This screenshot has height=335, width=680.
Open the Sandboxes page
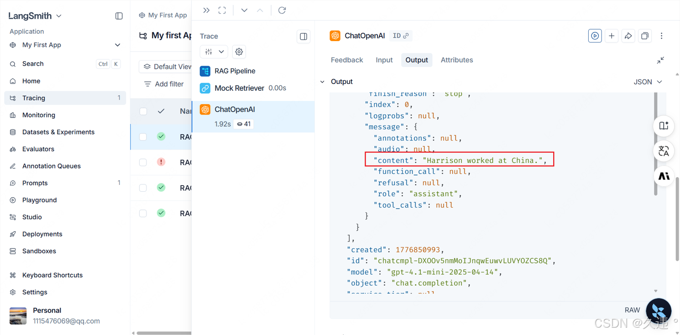click(65, 251)
